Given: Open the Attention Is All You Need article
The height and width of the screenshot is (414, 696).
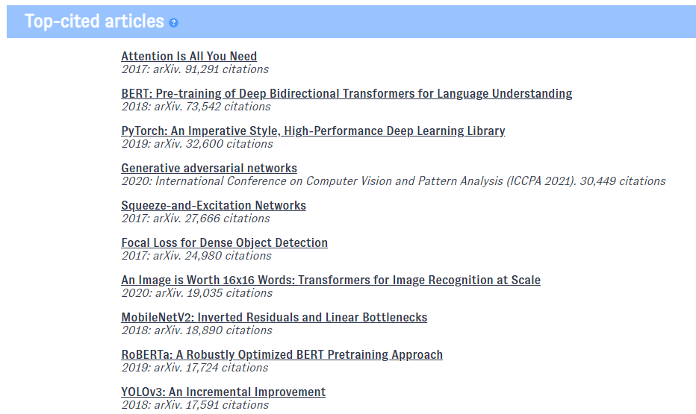Looking at the screenshot, I should (x=189, y=57).
